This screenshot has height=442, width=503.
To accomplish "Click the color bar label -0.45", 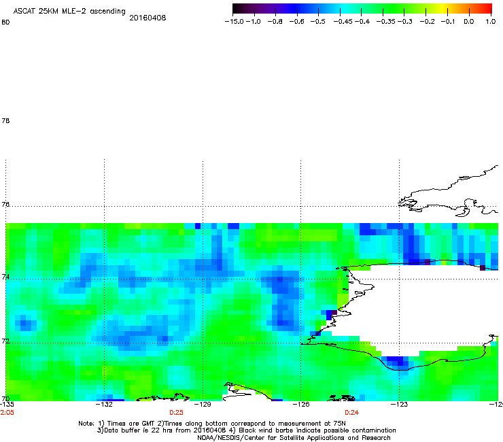I will tap(343, 22).
